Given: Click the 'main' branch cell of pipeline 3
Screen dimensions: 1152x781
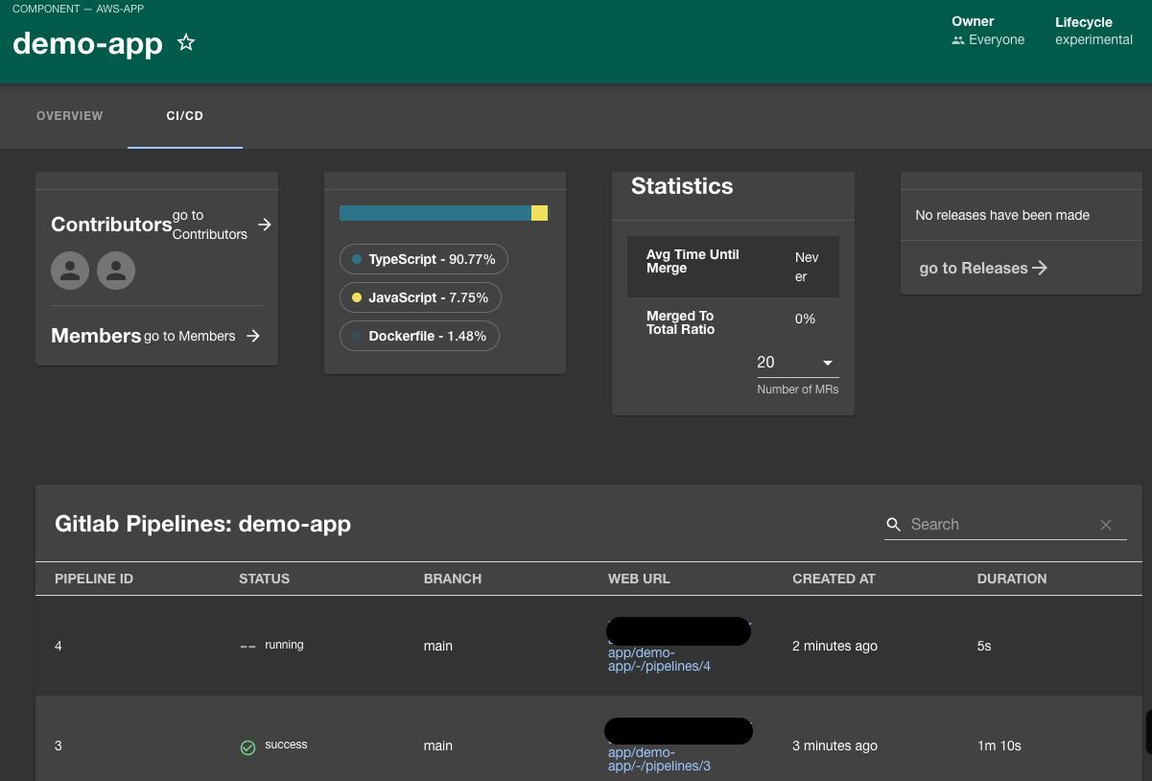Looking at the screenshot, I should click(438, 745).
